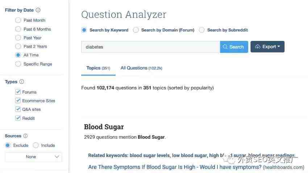Toggle the Ecommerce Sites checkbox

pyautogui.click(x=18, y=100)
